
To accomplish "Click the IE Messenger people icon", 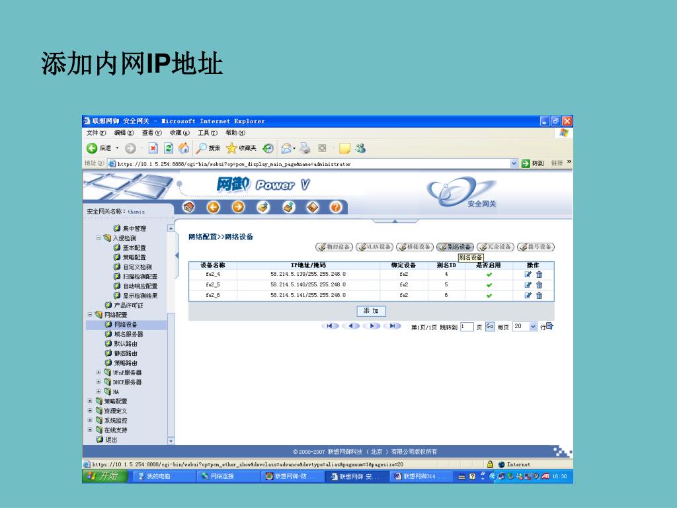I will click(x=360, y=148).
